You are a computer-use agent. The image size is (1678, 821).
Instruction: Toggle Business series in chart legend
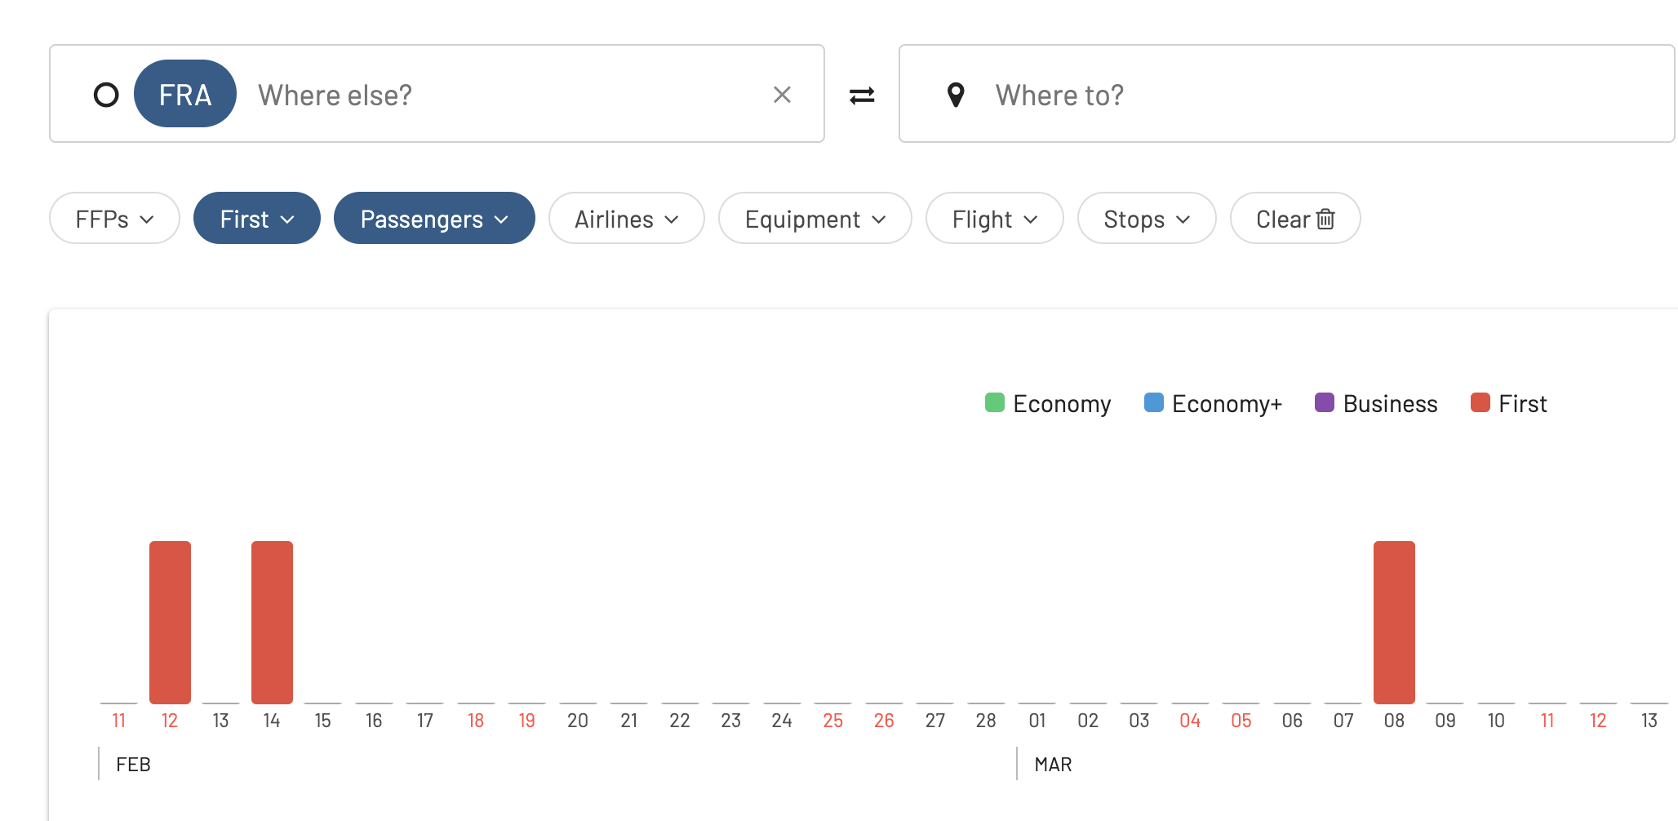[x=1376, y=403]
